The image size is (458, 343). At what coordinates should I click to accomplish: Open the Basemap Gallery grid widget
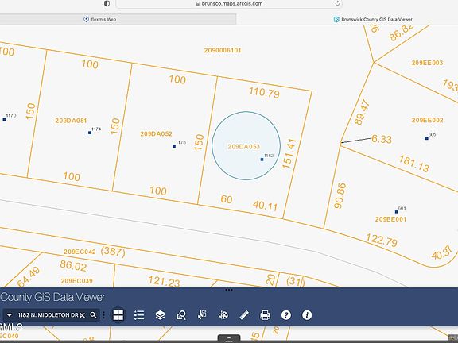click(118, 315)
